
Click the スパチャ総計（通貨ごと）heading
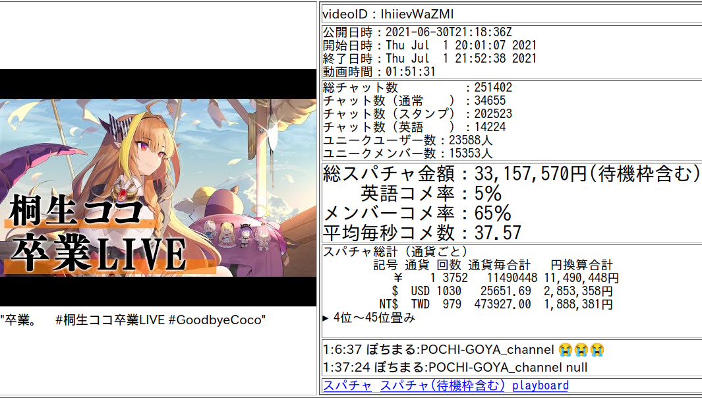coord(395,252)
